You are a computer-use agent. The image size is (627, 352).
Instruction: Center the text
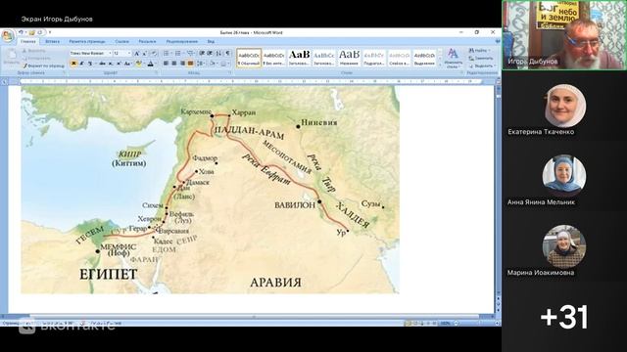[x=174, y=64]
